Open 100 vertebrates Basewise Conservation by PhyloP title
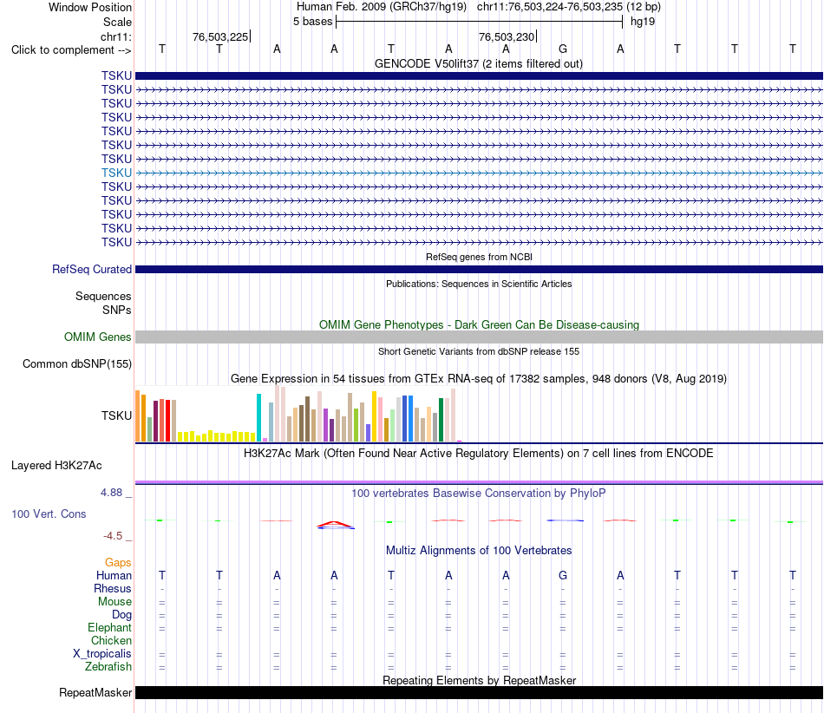824x713 pixels. pyautogui.click(x=479, y=494)
